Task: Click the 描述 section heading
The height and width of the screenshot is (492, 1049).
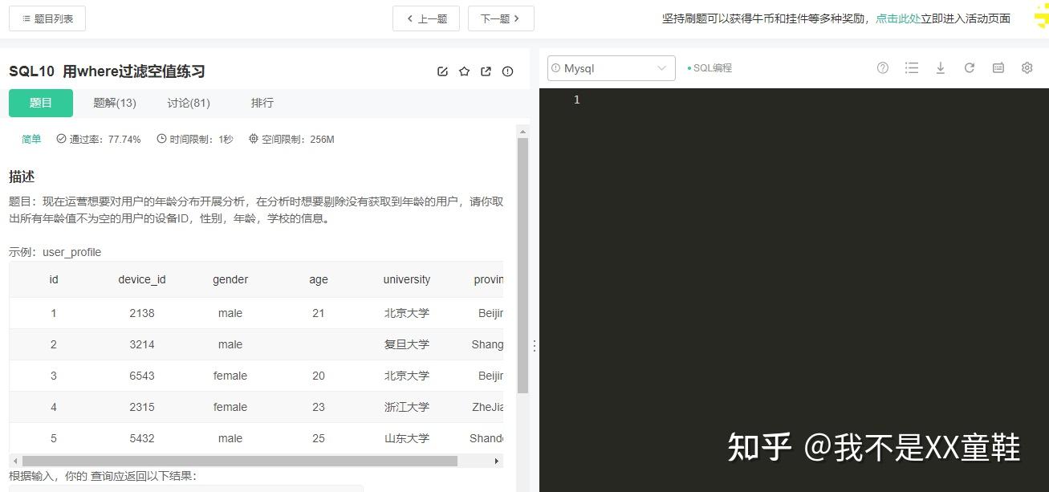Action: pyautogui.click(x=22, y=177)
